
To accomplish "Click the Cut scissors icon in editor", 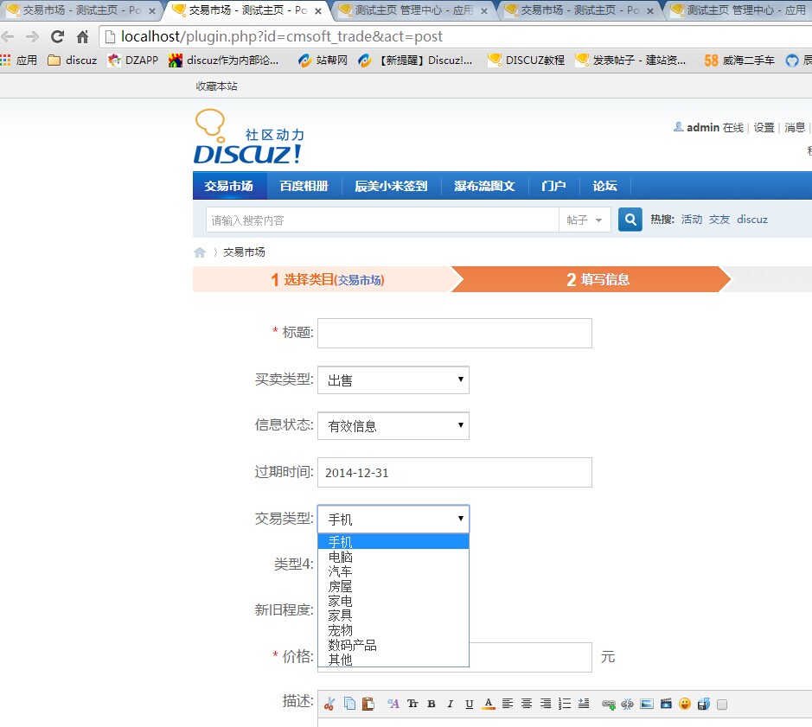I will pos(329,704).
